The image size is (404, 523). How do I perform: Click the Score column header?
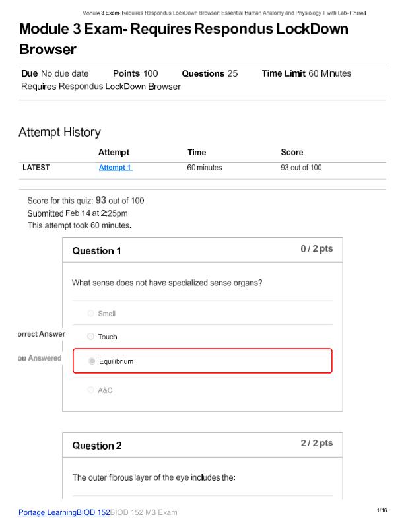(292, 152)
